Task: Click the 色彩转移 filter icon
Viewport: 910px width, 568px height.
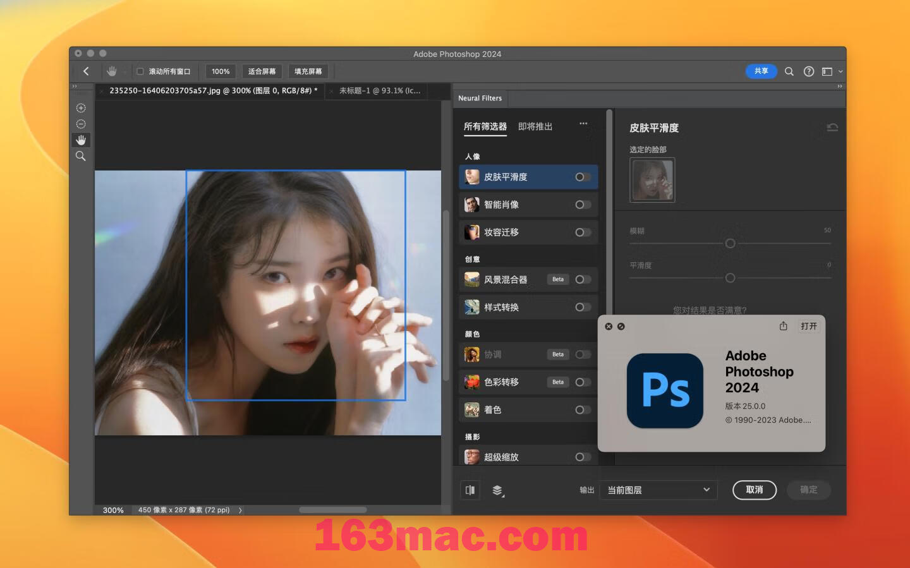Action: coord(472,382)
